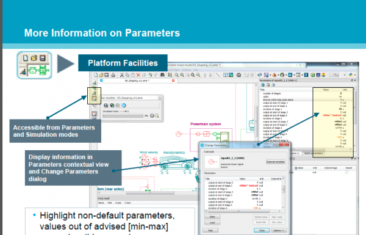The width and height of the screenshot is (366, 235).
Task: Open dropdown arrow beside Python toolbar icon
Action: pyautogui.click(x=355, y=75)
